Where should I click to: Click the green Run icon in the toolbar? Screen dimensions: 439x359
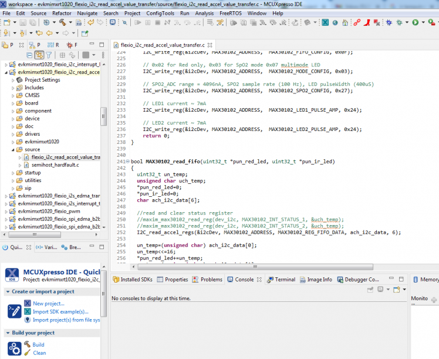pyautogui.click(x=415, y=22)
